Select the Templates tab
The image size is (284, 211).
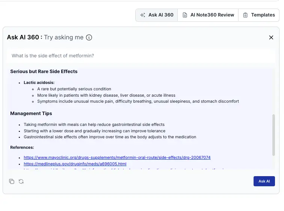pyautogui.click(x=259, y=15)
